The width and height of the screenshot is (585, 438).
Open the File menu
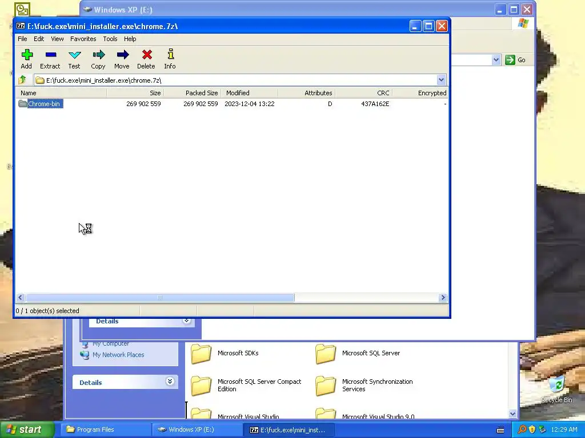coord(22,39)
